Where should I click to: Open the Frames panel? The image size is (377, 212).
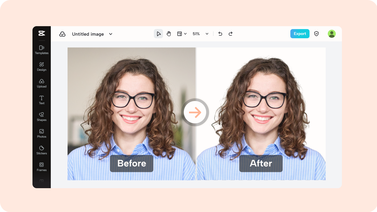click(42, 167)
